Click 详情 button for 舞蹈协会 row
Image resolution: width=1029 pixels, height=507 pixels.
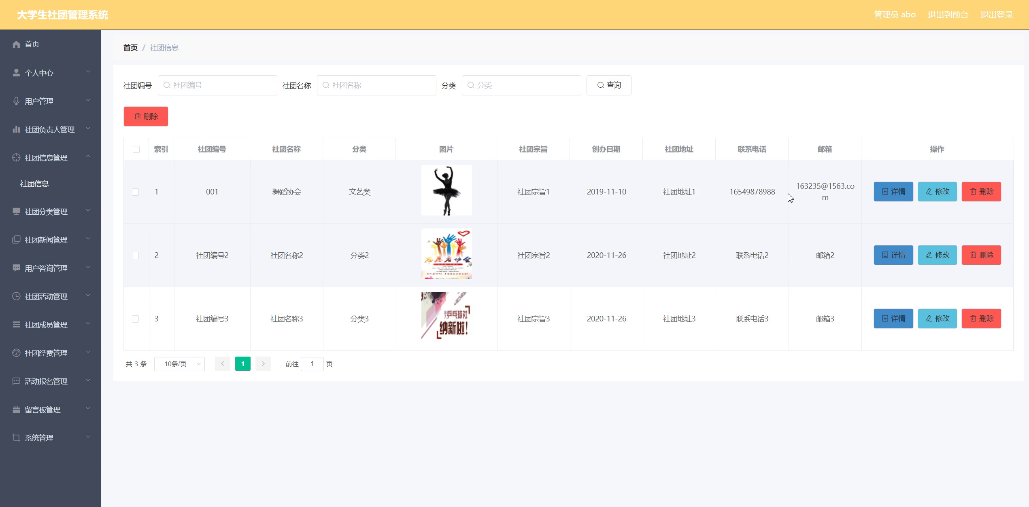coord(893,192)
